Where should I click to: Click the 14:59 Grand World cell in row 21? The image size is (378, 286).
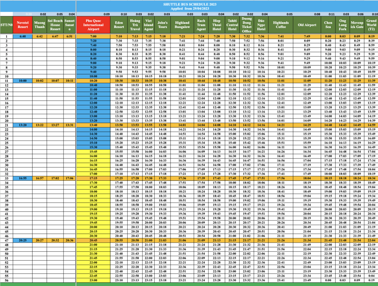371,125
